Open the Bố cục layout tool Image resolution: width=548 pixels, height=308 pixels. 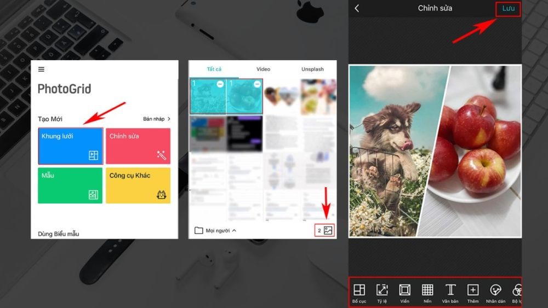tap(359, 293)
